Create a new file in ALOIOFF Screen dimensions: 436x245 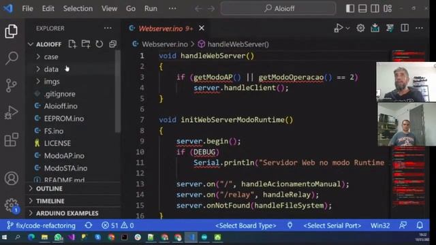[72, 44]
